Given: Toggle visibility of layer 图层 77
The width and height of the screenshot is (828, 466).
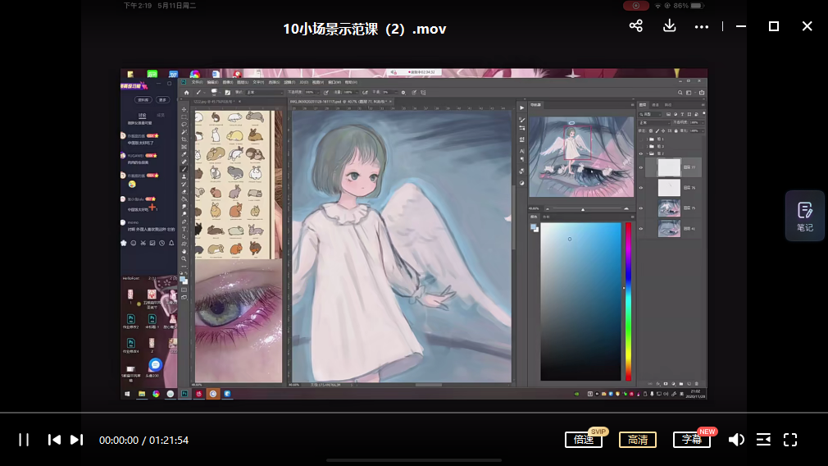Looking at the screenshot, I should [641, 167].
